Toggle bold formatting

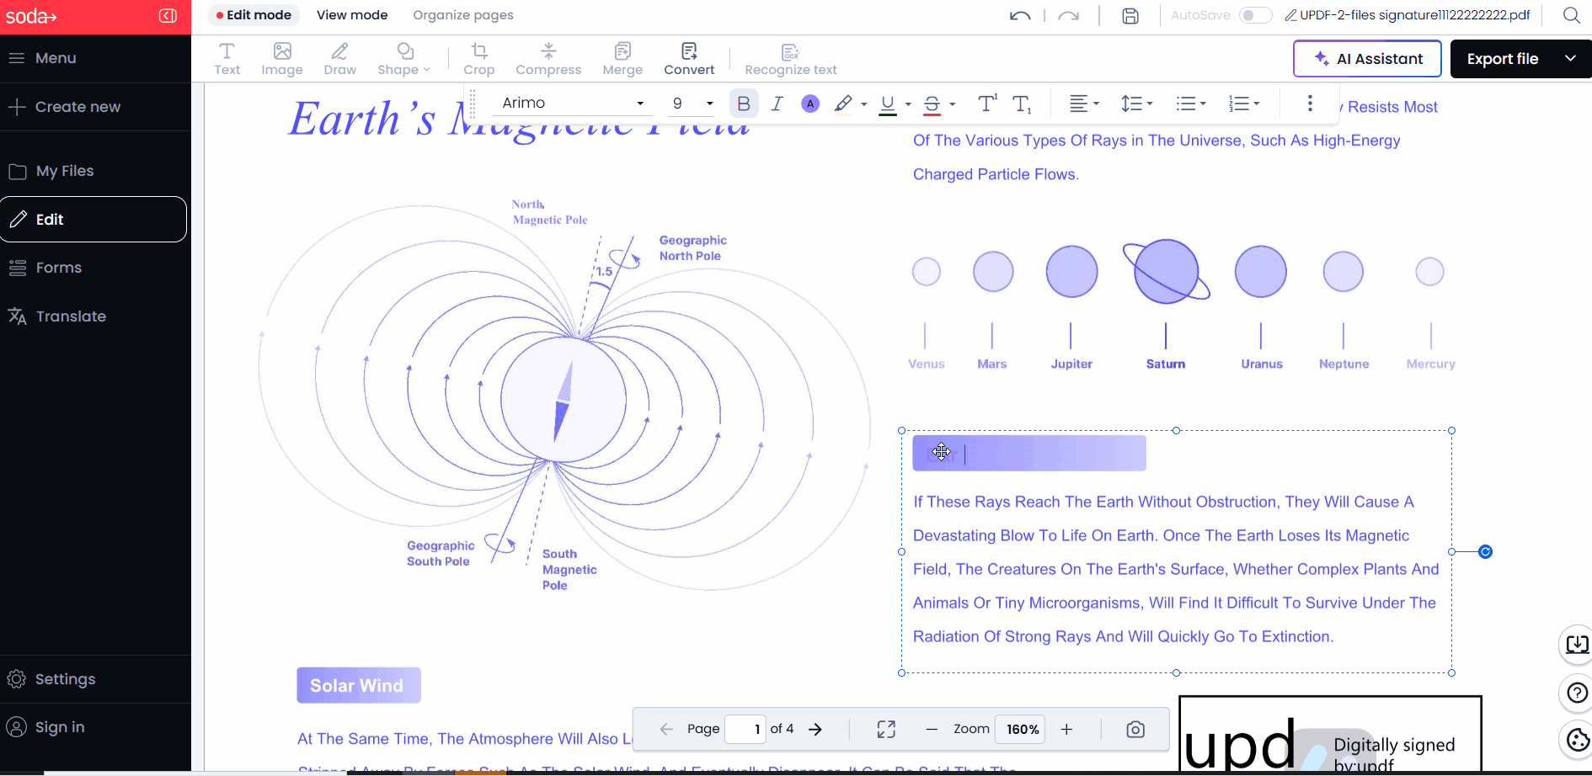[x=743, y=103]
